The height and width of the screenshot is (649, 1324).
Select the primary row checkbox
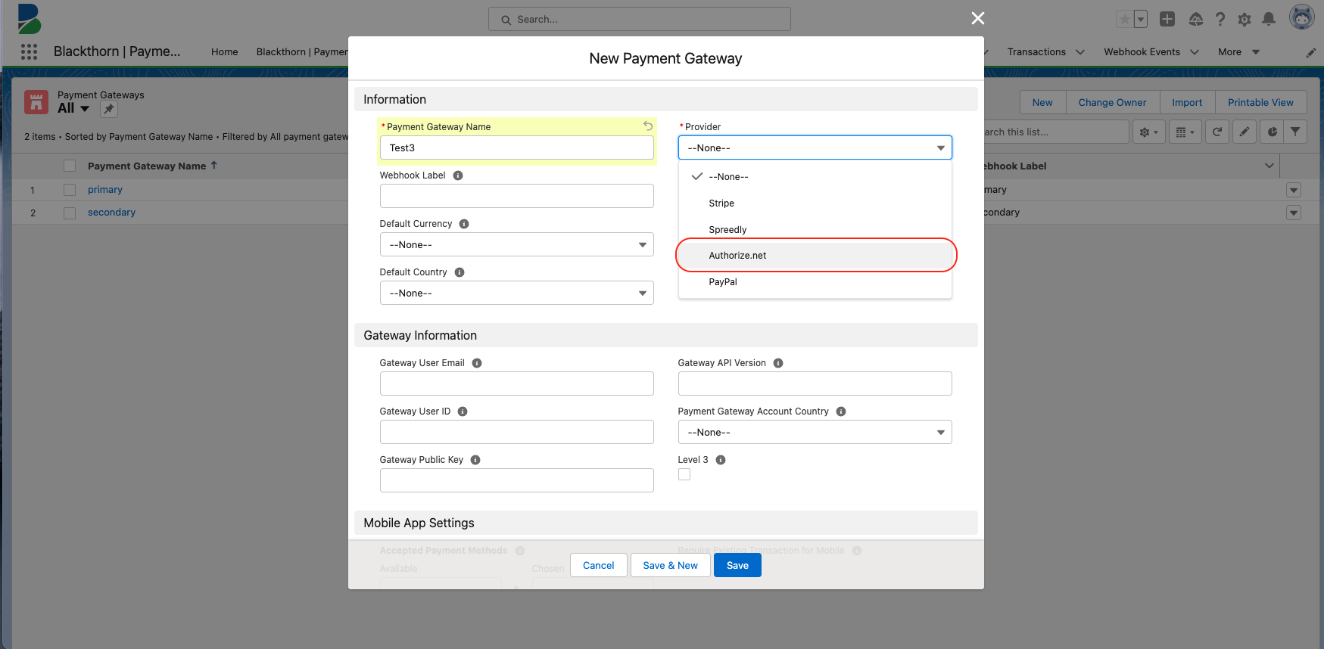pos(70,190)
